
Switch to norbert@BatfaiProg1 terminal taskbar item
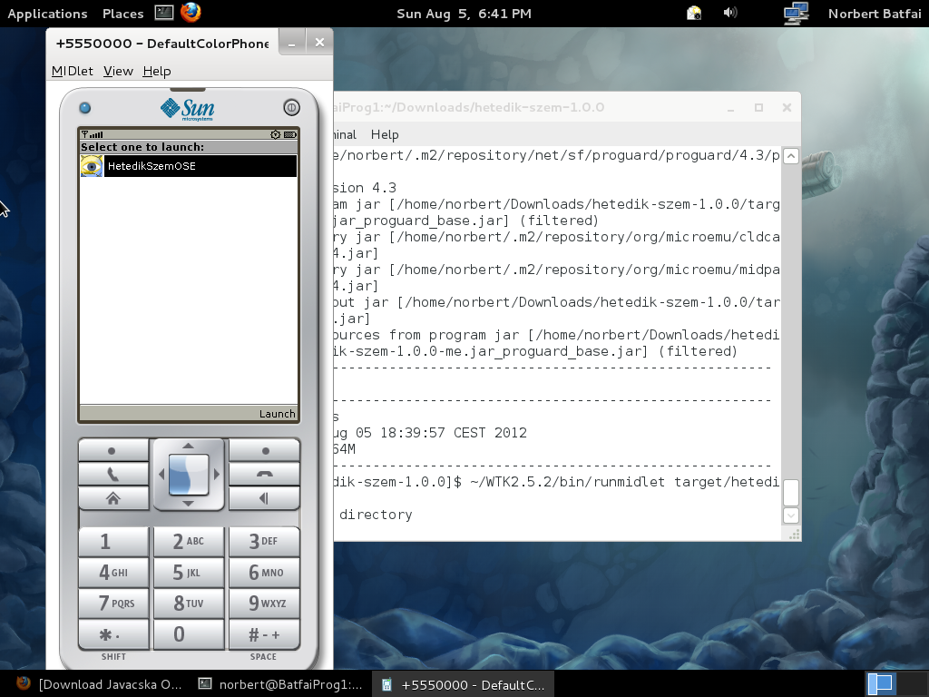[280, 684]
